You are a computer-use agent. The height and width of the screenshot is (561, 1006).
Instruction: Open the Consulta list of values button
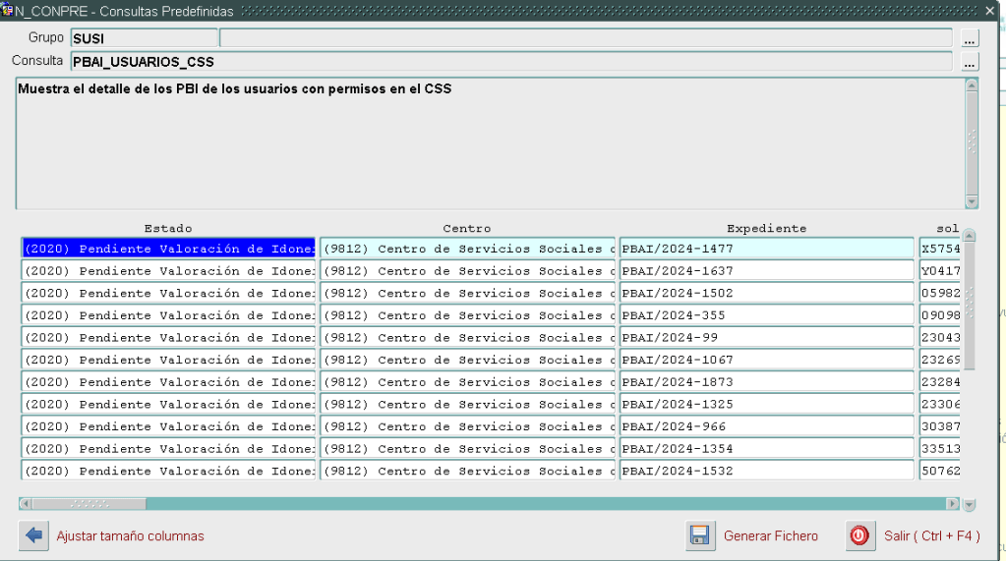coord(970,62)
